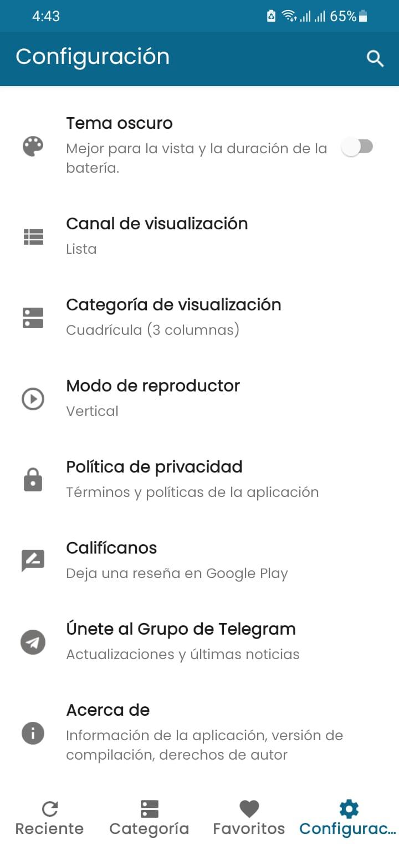
Task: Switch to the Reciente tab
Action: point(50,818)
